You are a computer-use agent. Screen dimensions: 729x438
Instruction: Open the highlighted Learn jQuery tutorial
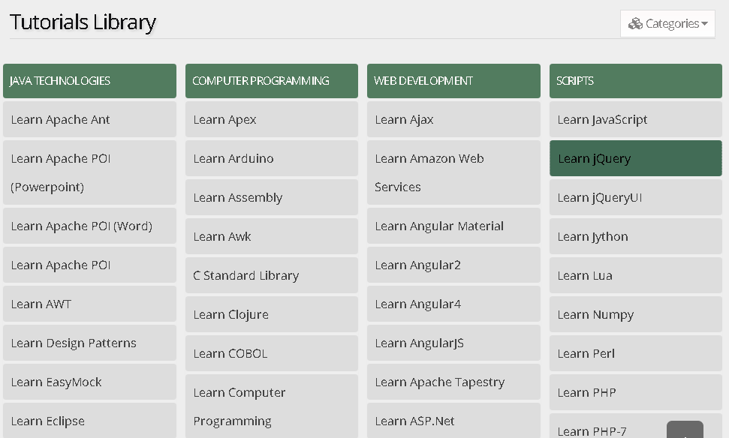[636, 158]
